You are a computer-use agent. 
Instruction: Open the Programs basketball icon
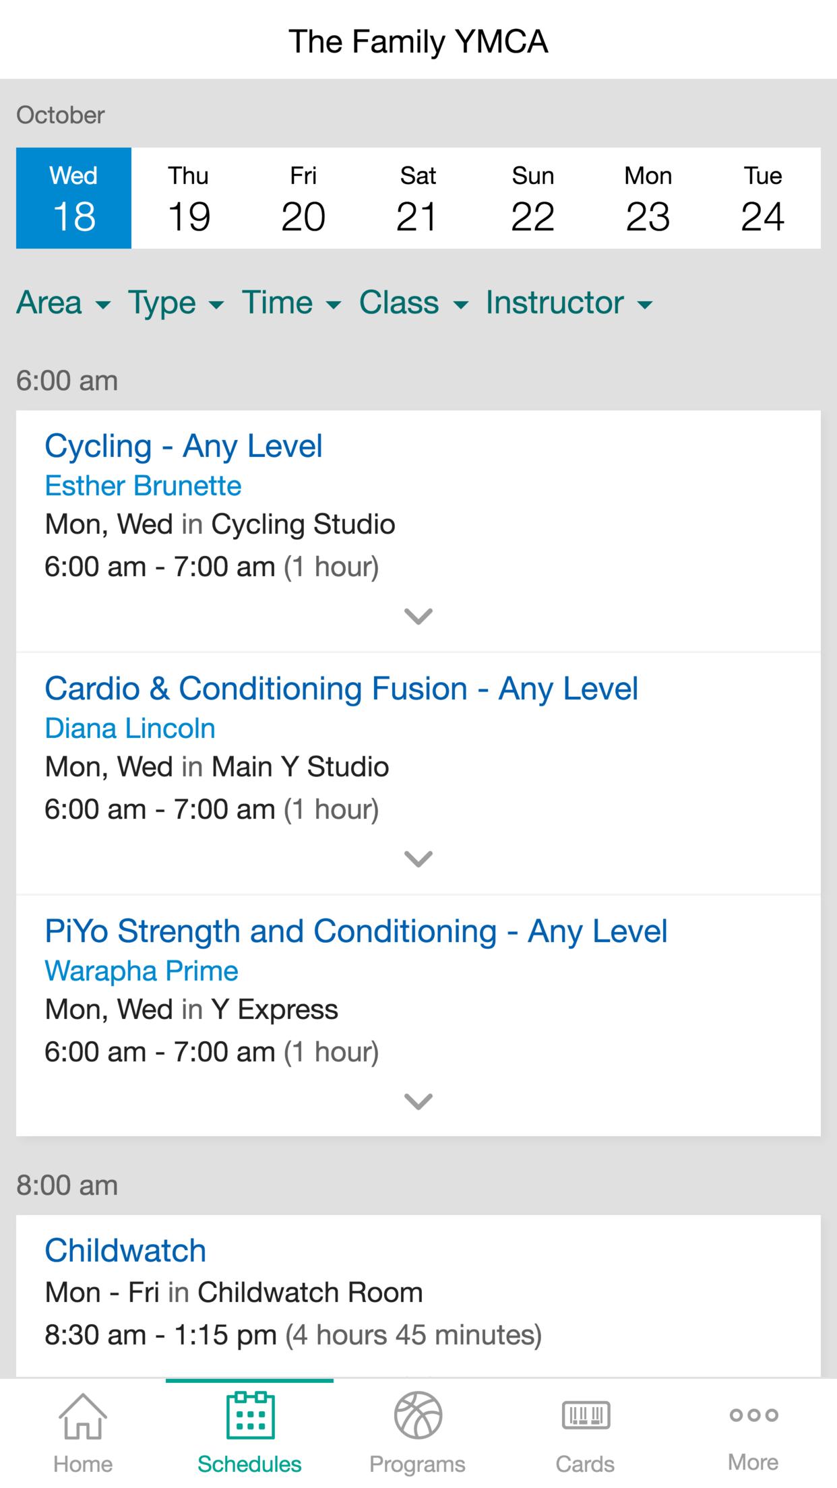tap(418, 1415)
